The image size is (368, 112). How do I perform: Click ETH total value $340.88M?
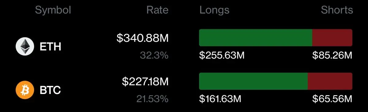pos(143,38)
